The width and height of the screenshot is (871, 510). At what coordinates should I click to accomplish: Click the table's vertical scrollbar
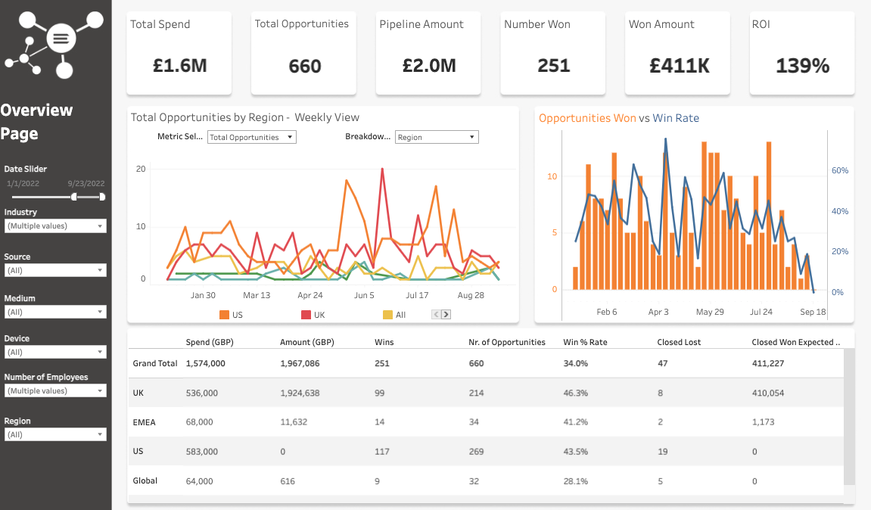click(849, 416)
